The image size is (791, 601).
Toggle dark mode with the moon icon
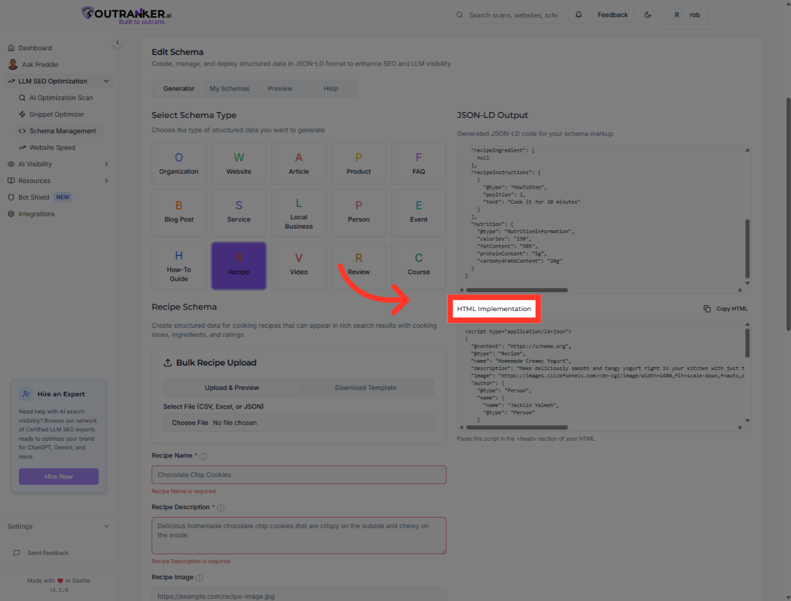(x=647, y=14)
